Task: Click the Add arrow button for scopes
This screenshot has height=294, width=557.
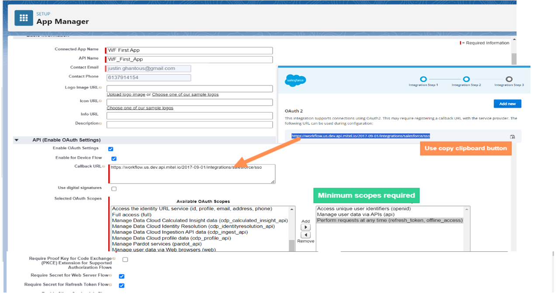Action: click(x=306, y=227)
